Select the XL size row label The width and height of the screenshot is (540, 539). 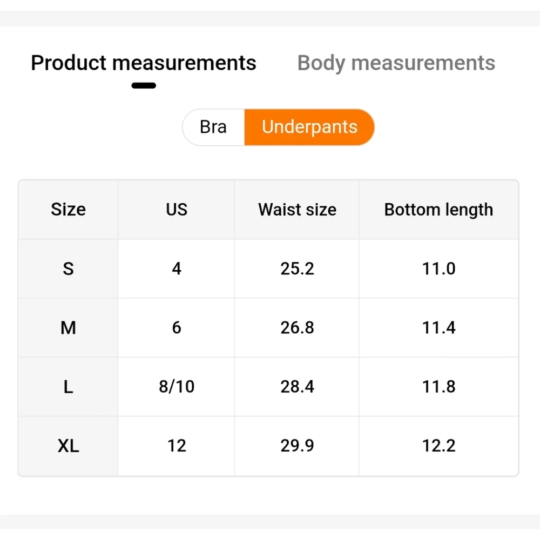(68, 446)
